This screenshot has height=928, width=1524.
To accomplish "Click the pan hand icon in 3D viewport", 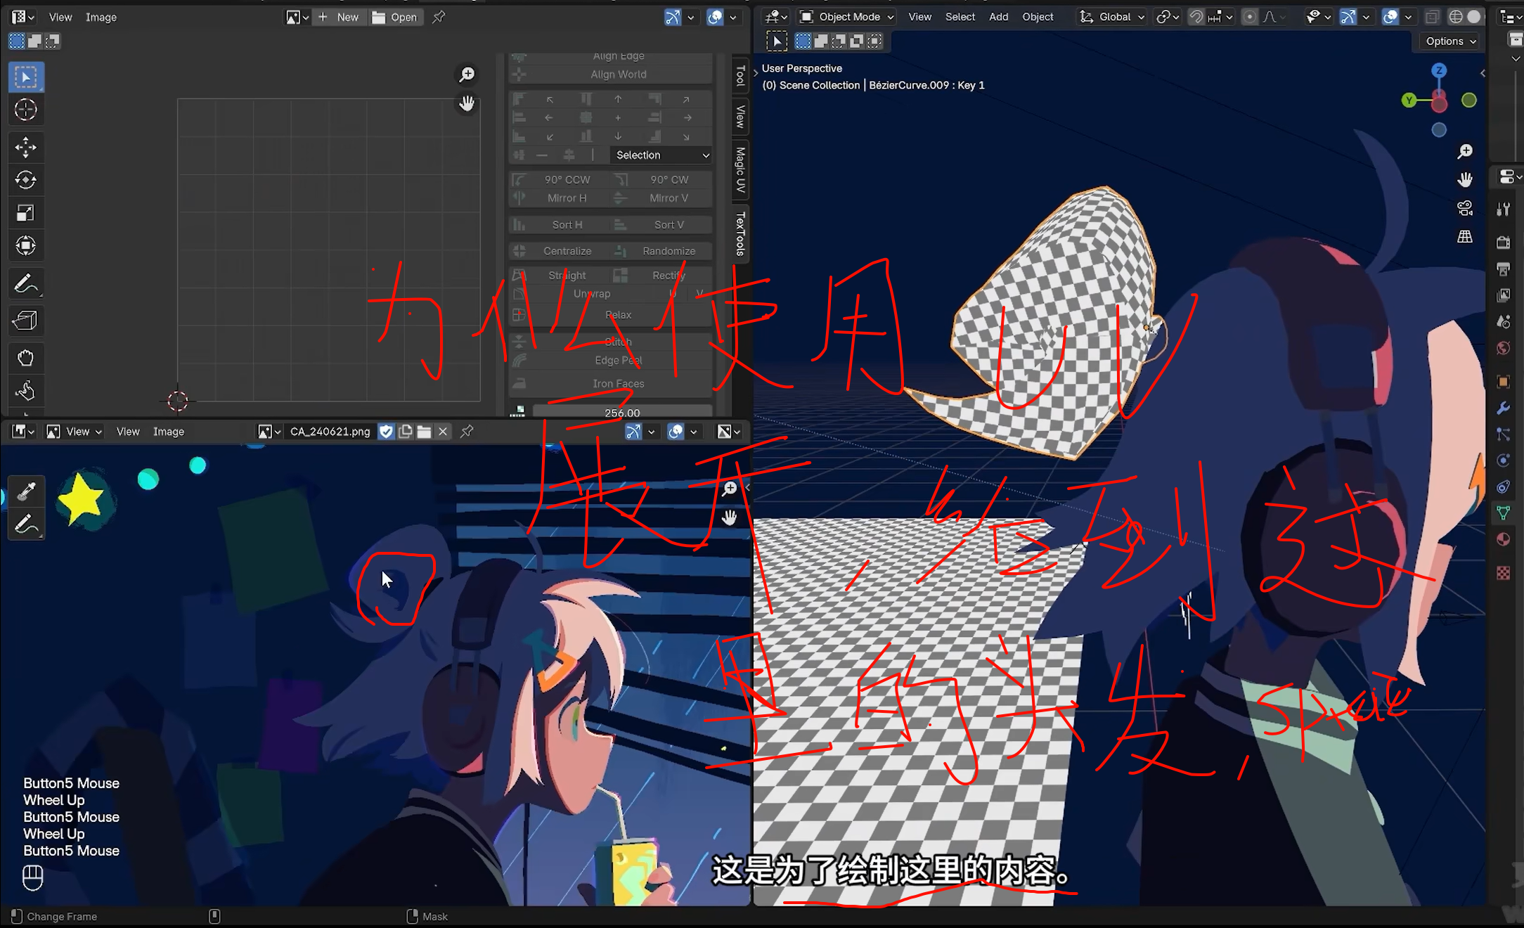I will (1465, 180).
